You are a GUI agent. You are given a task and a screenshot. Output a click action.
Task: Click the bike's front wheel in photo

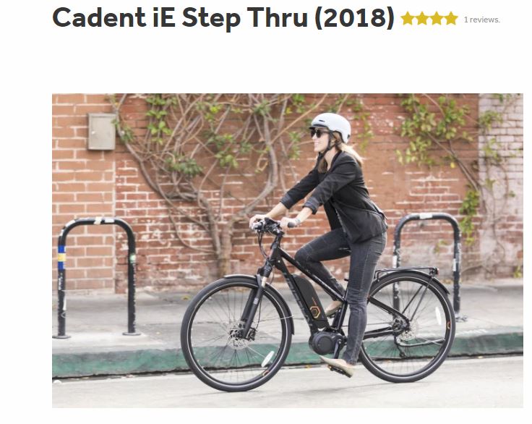click(237, 333)
